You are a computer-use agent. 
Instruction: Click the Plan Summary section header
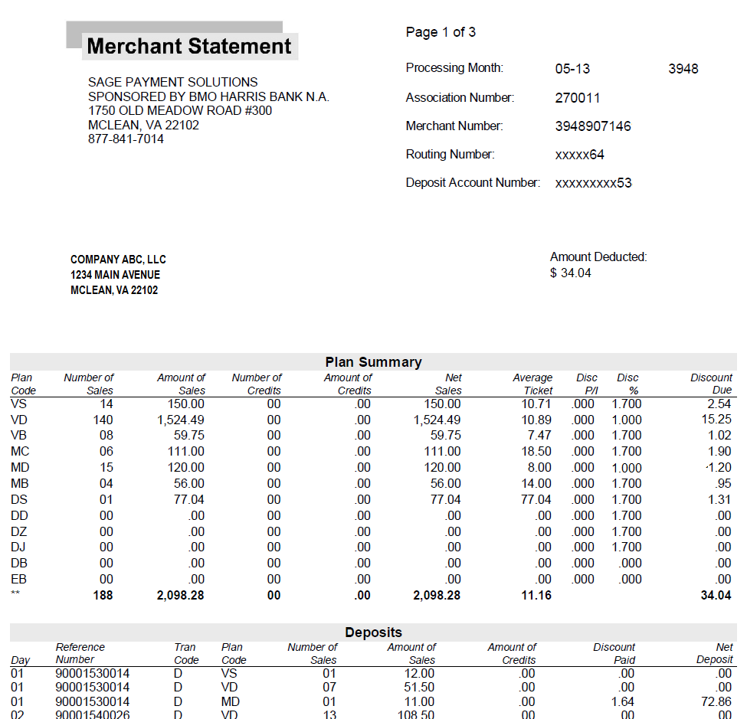click(x=373, y=361)
